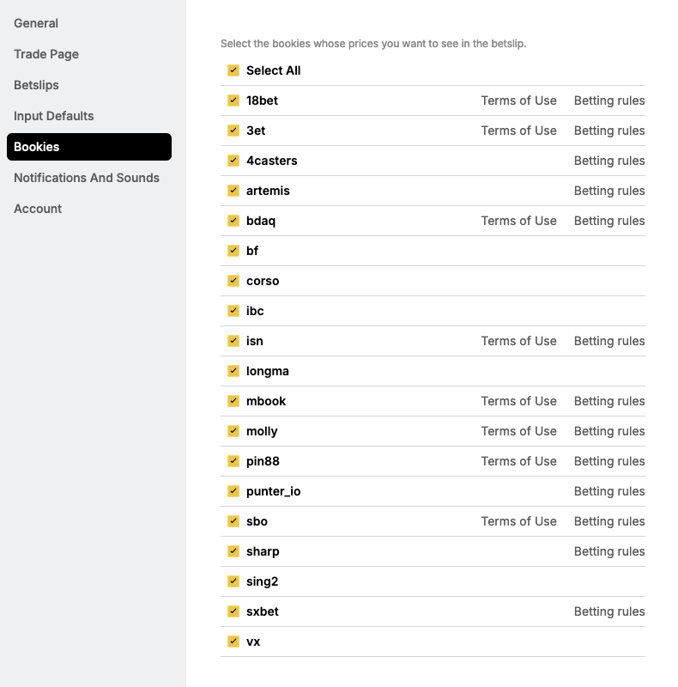This screenshot has height=687, width=678.
Task: Open Betting rules for sharp
Action: pyautogui.click(x=609, y=551)
